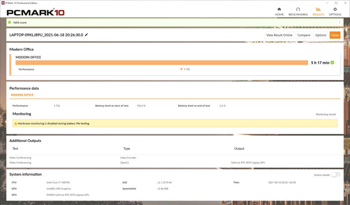
Task: Click the green Valid score check icon
Action: (9, 22)
